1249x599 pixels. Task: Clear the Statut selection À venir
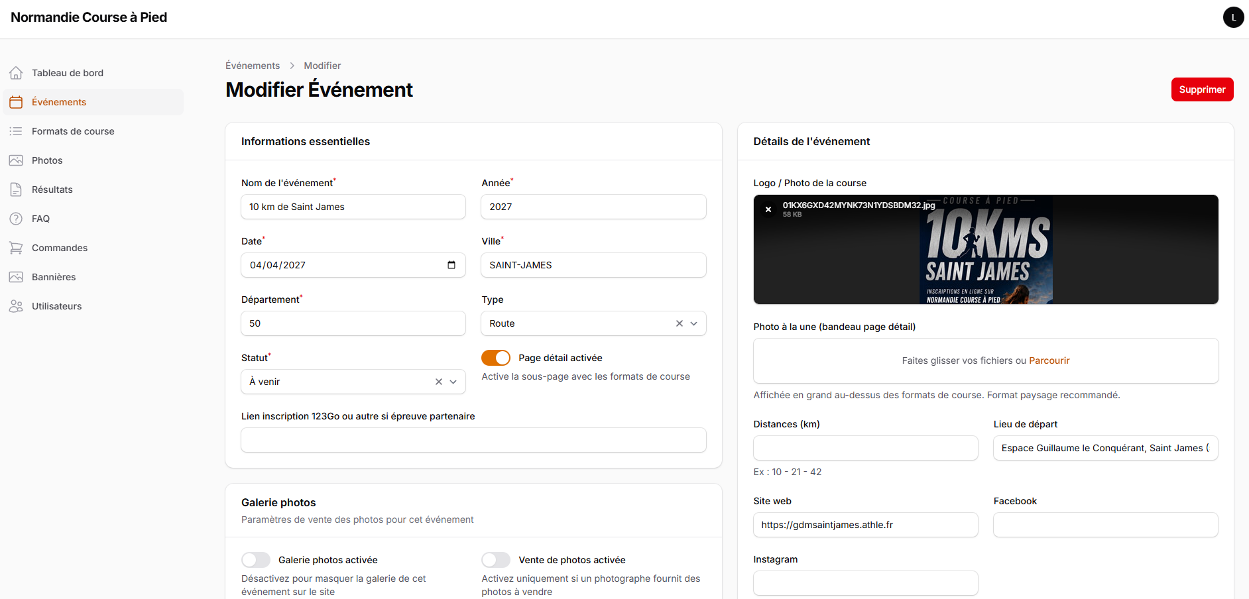click(439, 382)
